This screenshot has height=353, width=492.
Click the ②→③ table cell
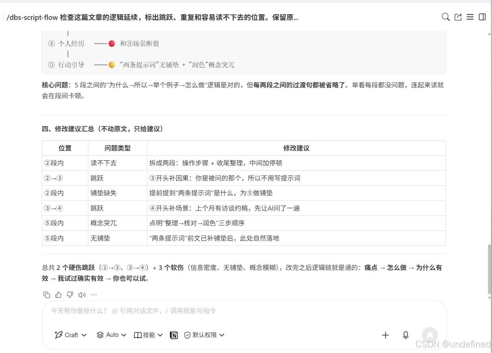pyautogui.click(x=65, y=178)
